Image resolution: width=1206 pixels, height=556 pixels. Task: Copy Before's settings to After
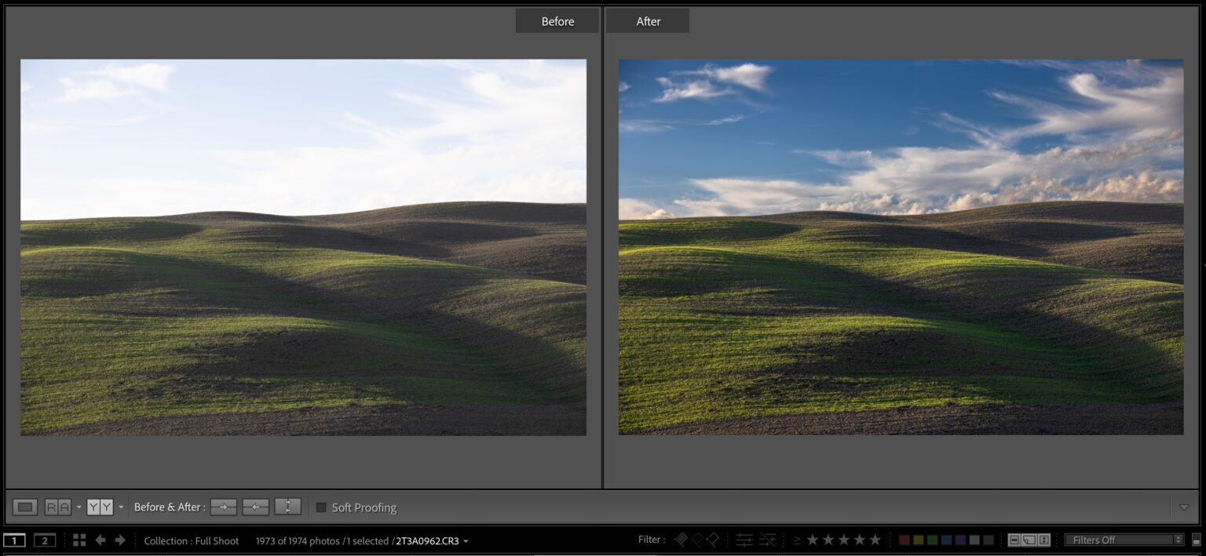pyautogui.click(x=224, y=507)
